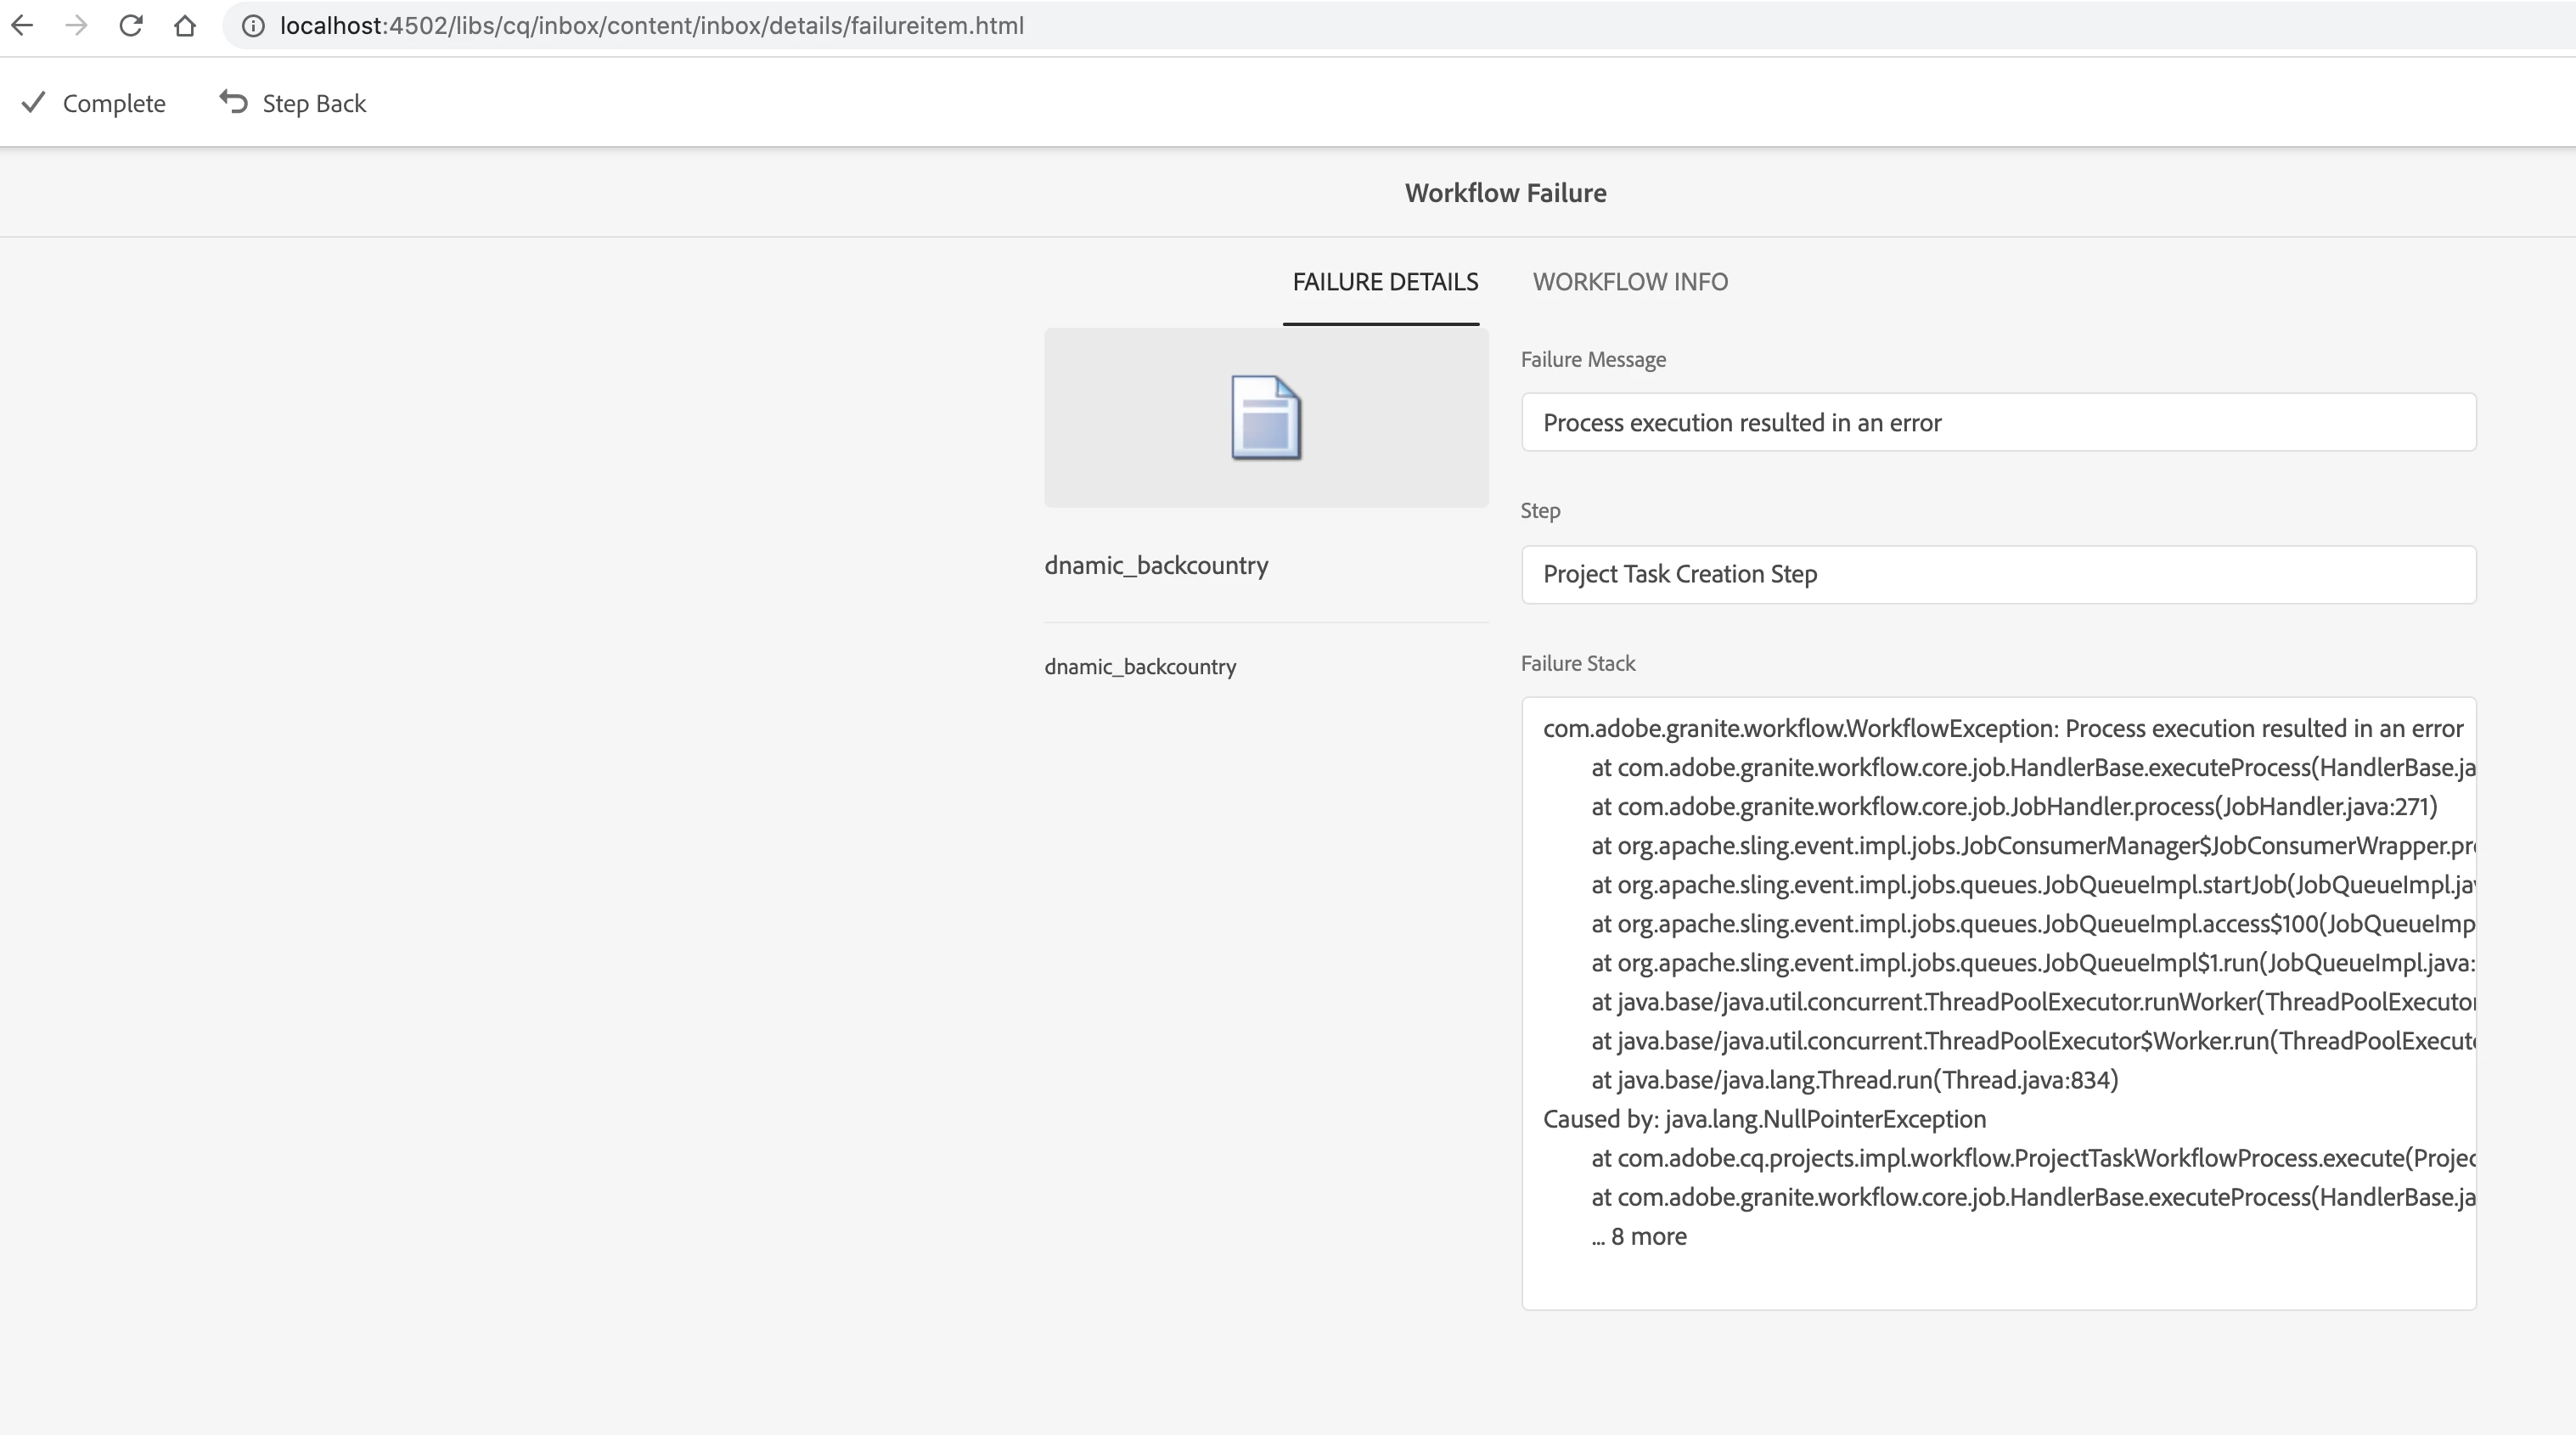This screenshot has width=2576, height=1435.
Task: Click the document page icon thumbnail
Action: pyautogui.click(x=1266, y=418)
